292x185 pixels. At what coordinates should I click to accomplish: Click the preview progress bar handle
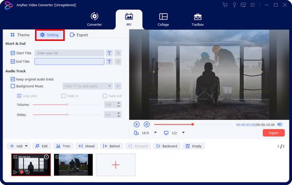tap(193, 124)
